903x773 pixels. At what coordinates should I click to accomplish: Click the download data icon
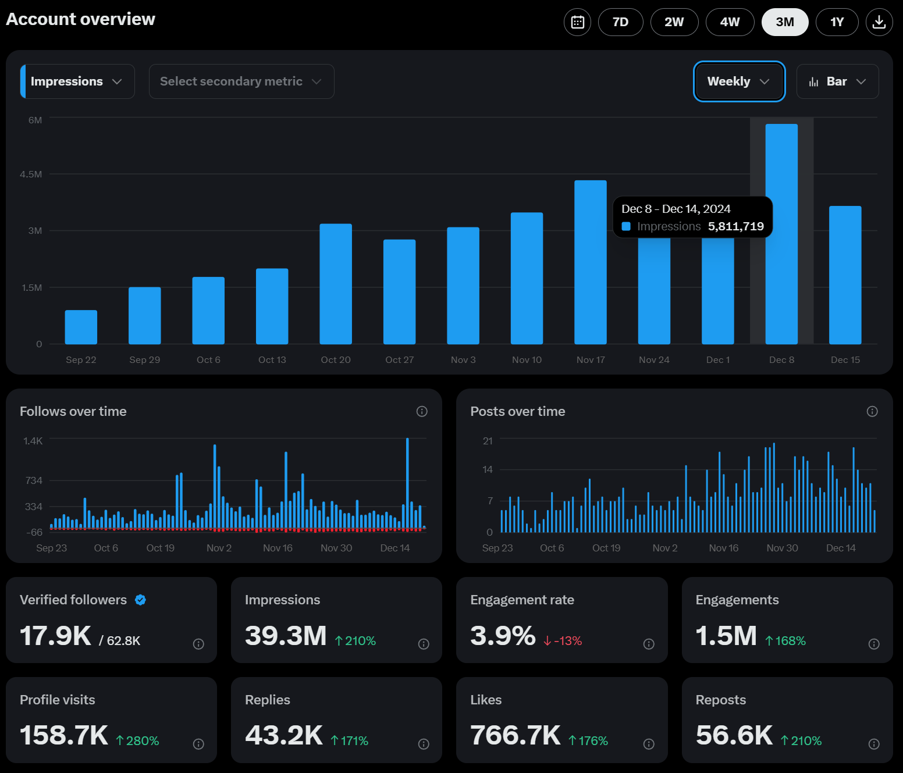tap(879, 22)
